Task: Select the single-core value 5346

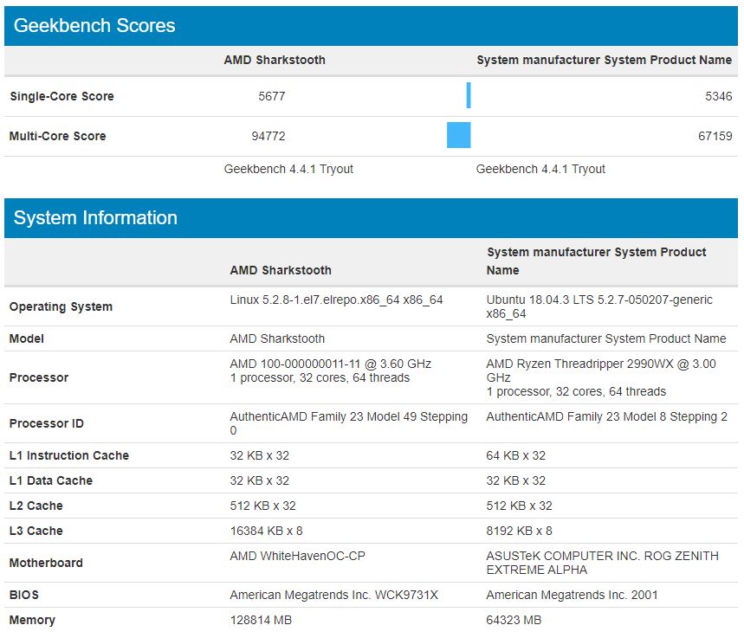Action: coord(718,96)
